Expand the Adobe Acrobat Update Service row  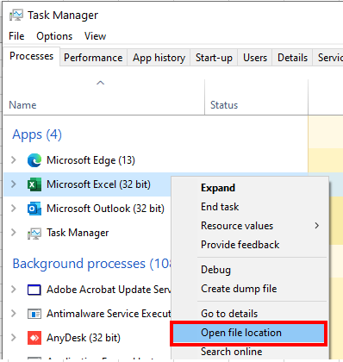(x=14, y=290)
